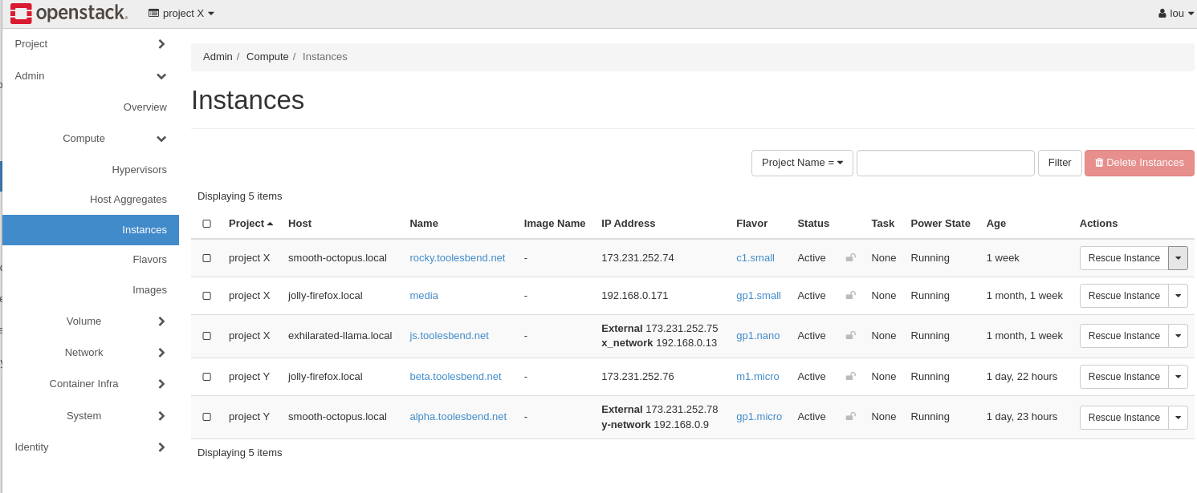Go to Flavors in the sidebar
This screenshot has width=1197, height=493.
[149, 260]
